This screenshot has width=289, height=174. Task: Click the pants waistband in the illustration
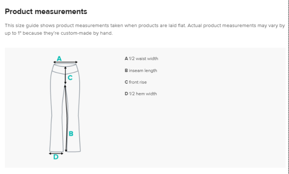pyautogui.click(x=65, y=69)
